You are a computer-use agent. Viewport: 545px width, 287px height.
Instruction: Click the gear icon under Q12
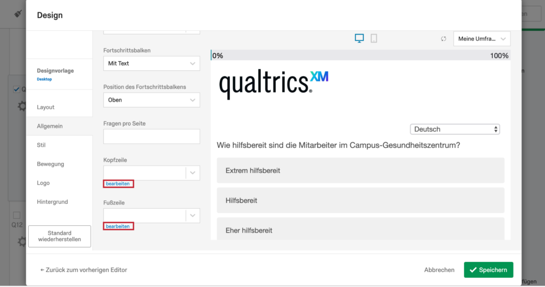[x=22, y=241]
